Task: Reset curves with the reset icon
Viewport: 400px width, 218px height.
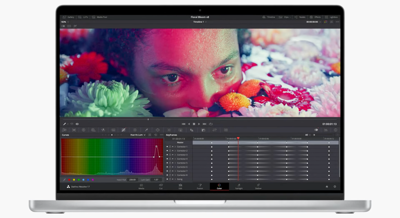Action: (x=155, y=135)
